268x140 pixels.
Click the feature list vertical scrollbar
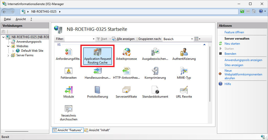click(210, 74)
